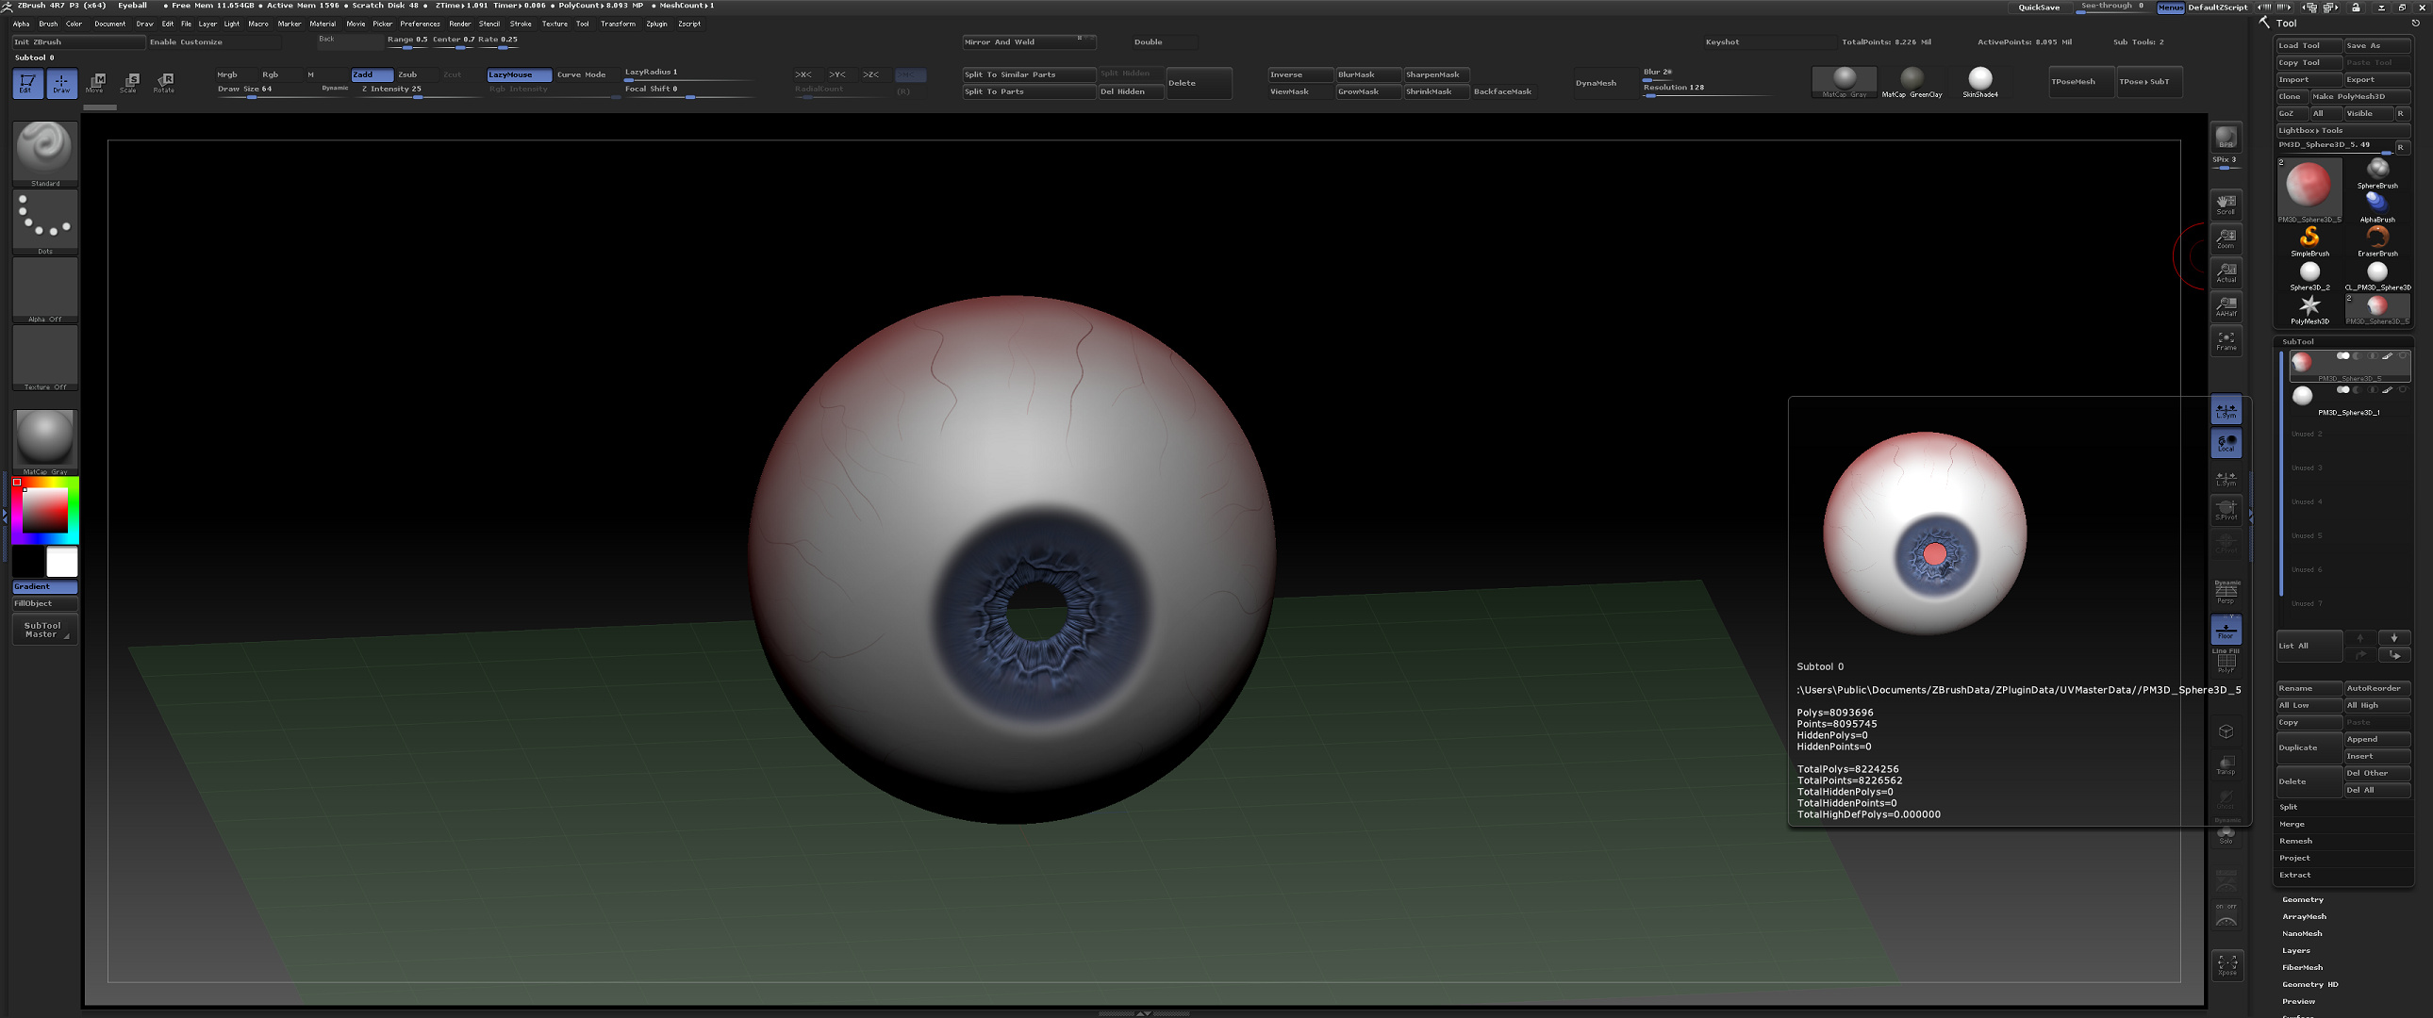The height and width of the screenshot is (1018, 2433).
Task: Open the Standard brush picker
Action: pyautogui.click(x=44, y=153)
